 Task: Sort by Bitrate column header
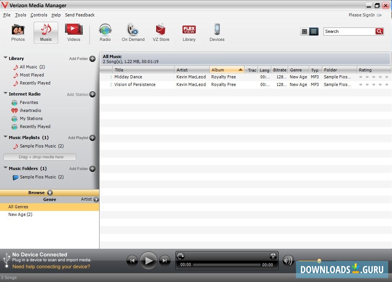pos(280,70)
